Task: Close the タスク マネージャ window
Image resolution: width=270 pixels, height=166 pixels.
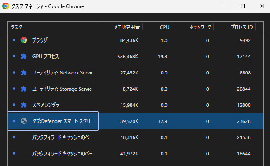Action: click(x=262, y=6)
